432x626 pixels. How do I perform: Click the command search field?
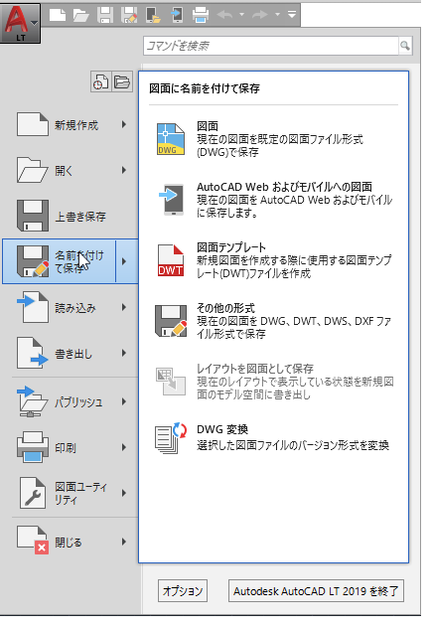pyautogui.click(x=271, y=46)
